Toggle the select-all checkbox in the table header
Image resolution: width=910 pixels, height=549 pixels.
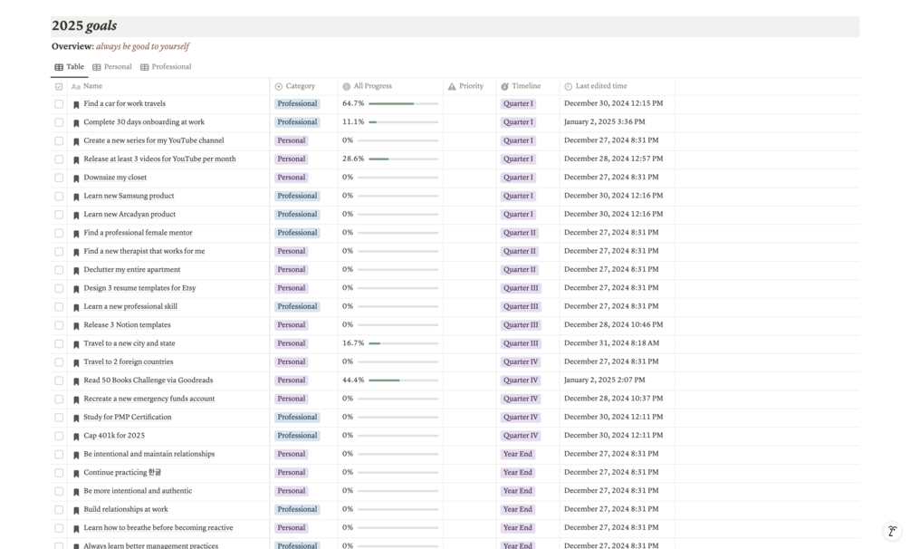(59, 87)
